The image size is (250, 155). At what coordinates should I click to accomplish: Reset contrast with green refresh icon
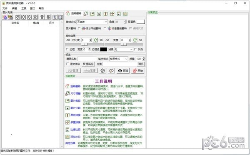(x=96, y=40)
